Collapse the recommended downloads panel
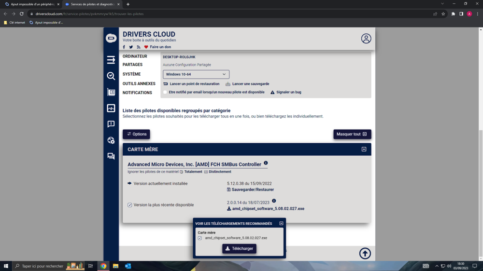The height and width of the screenshot is (271, 483). (281, 223)
